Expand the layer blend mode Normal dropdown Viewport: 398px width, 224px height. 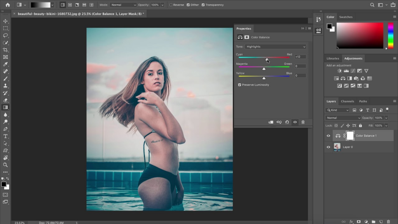pyautogui.click(x=343, y=118)
